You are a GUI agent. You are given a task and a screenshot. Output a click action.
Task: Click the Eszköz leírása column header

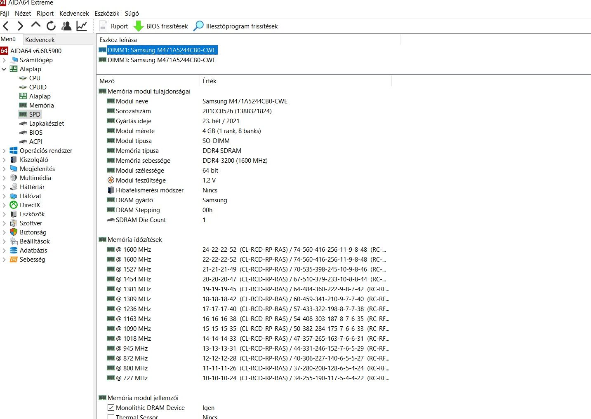[x=249, y=40]
